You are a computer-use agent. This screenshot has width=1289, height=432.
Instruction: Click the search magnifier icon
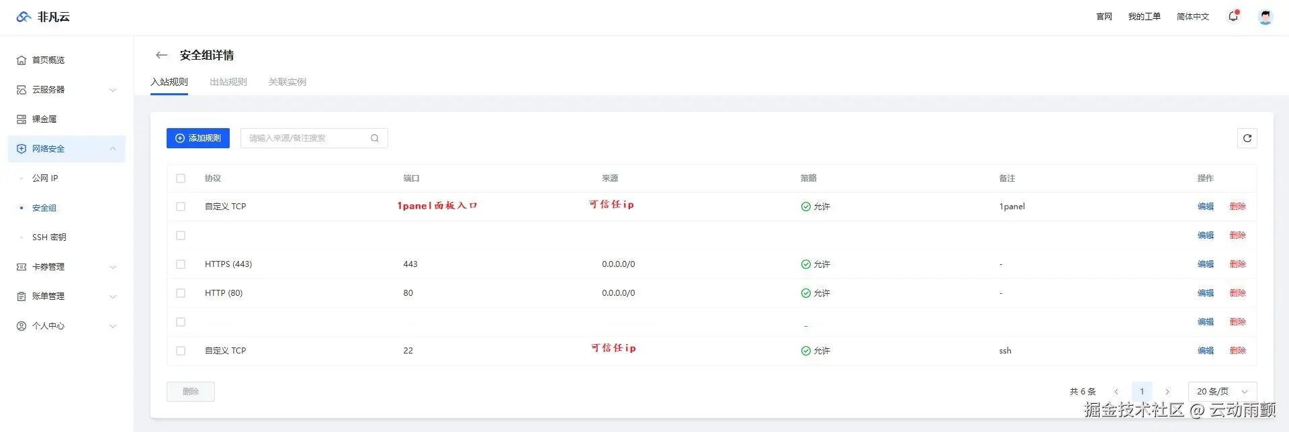pyautogui.click(x=375, y=138)
